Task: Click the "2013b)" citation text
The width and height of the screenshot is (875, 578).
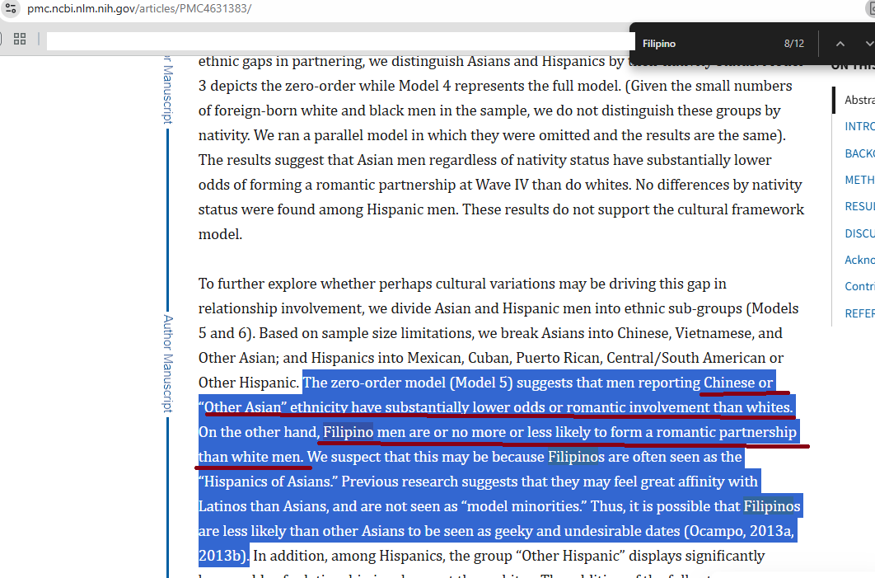Action: [x=223, y=556]
